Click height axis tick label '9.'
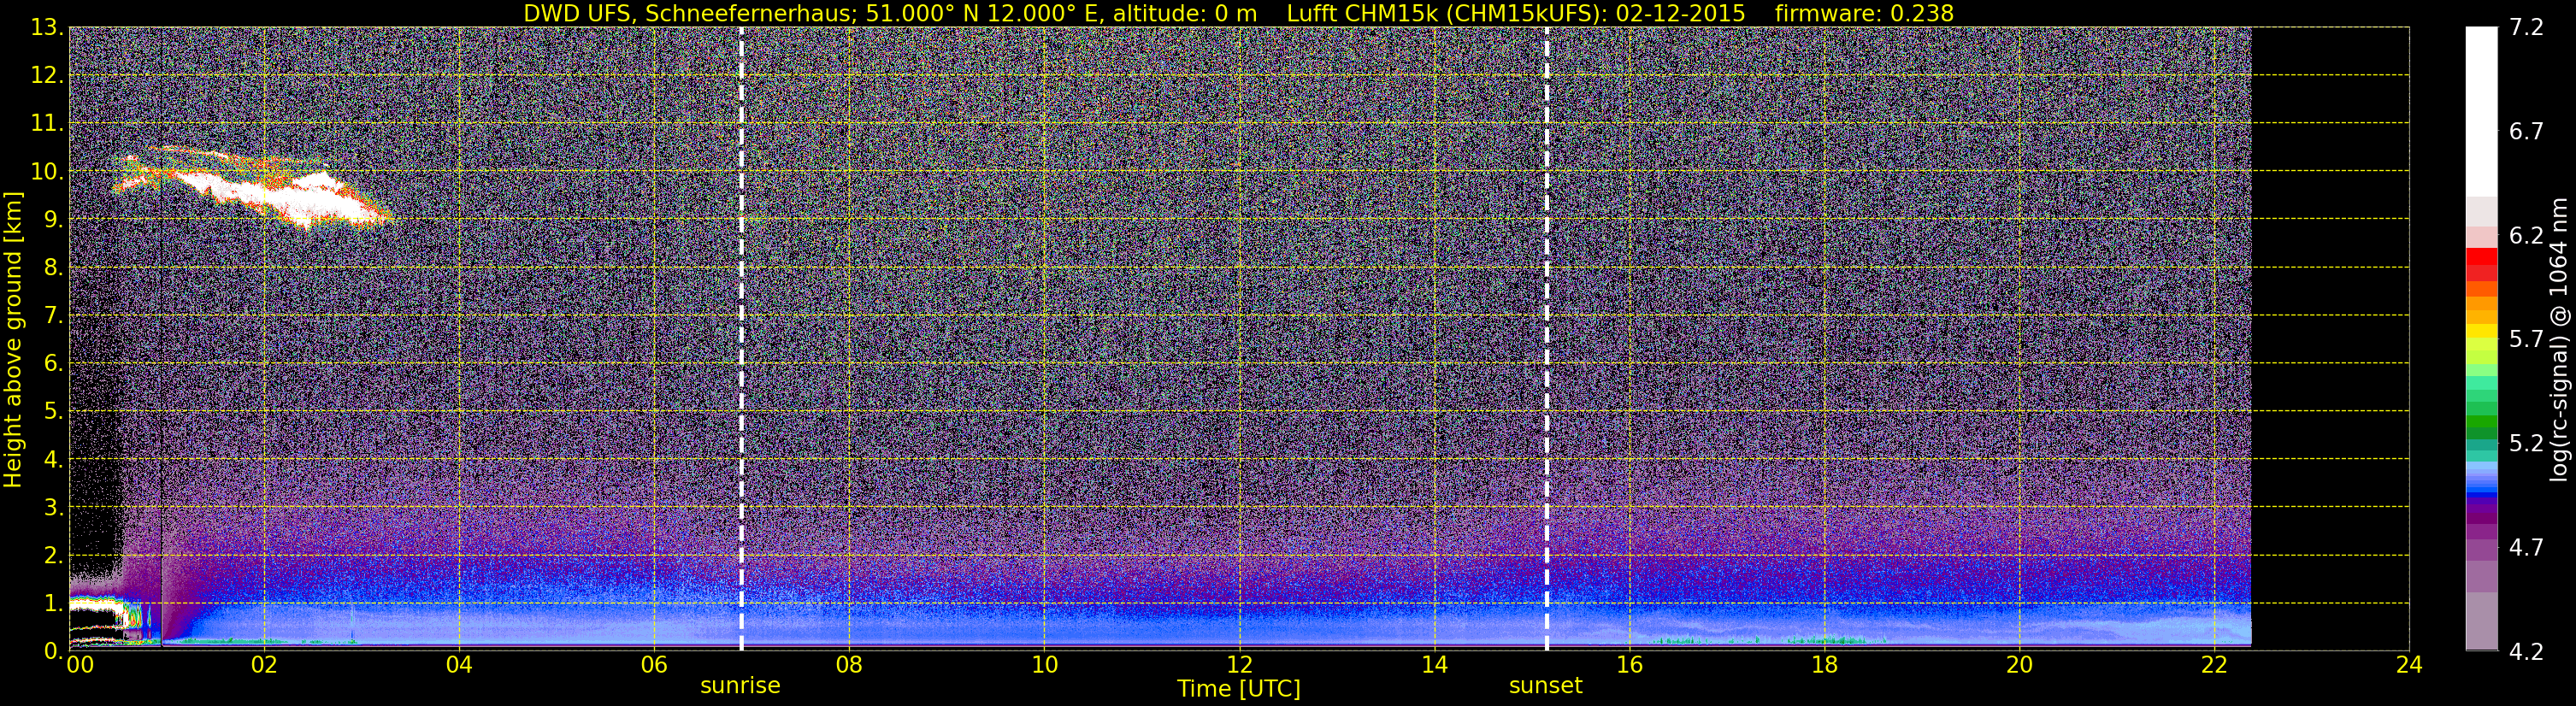This screenshot has height=706, width=2576. 52,219
